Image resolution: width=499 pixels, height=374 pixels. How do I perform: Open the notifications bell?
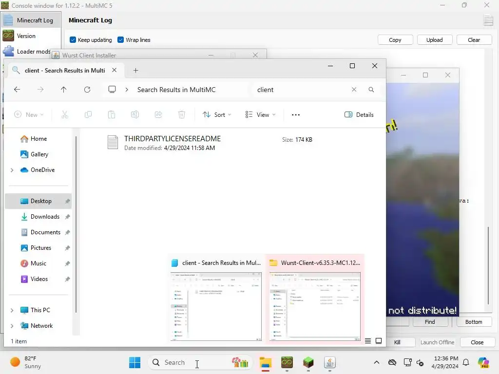pos(466,362)
